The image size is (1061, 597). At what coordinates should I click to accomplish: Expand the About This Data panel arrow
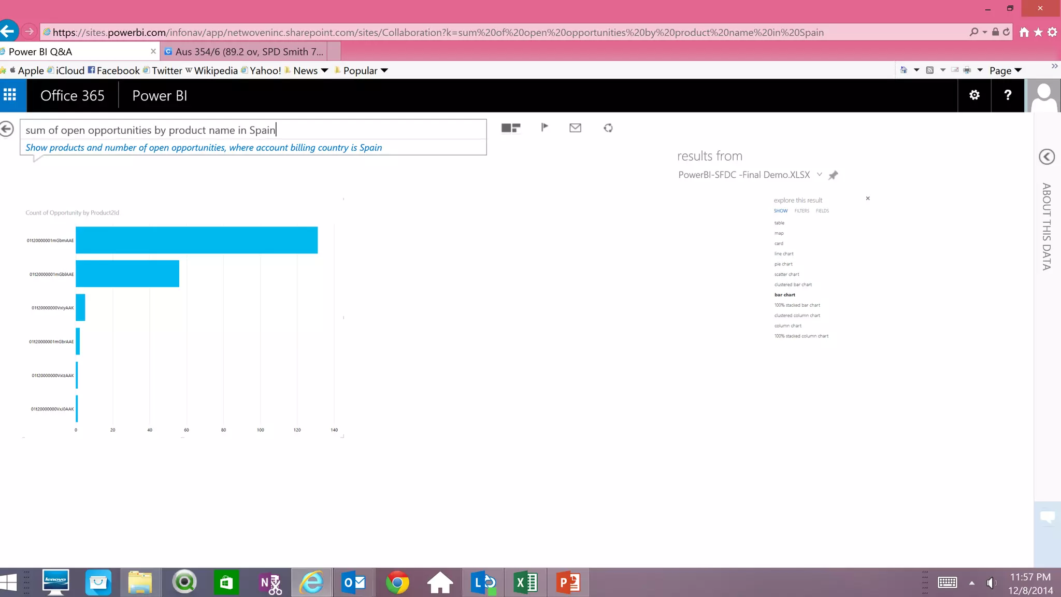point(1047,157)
